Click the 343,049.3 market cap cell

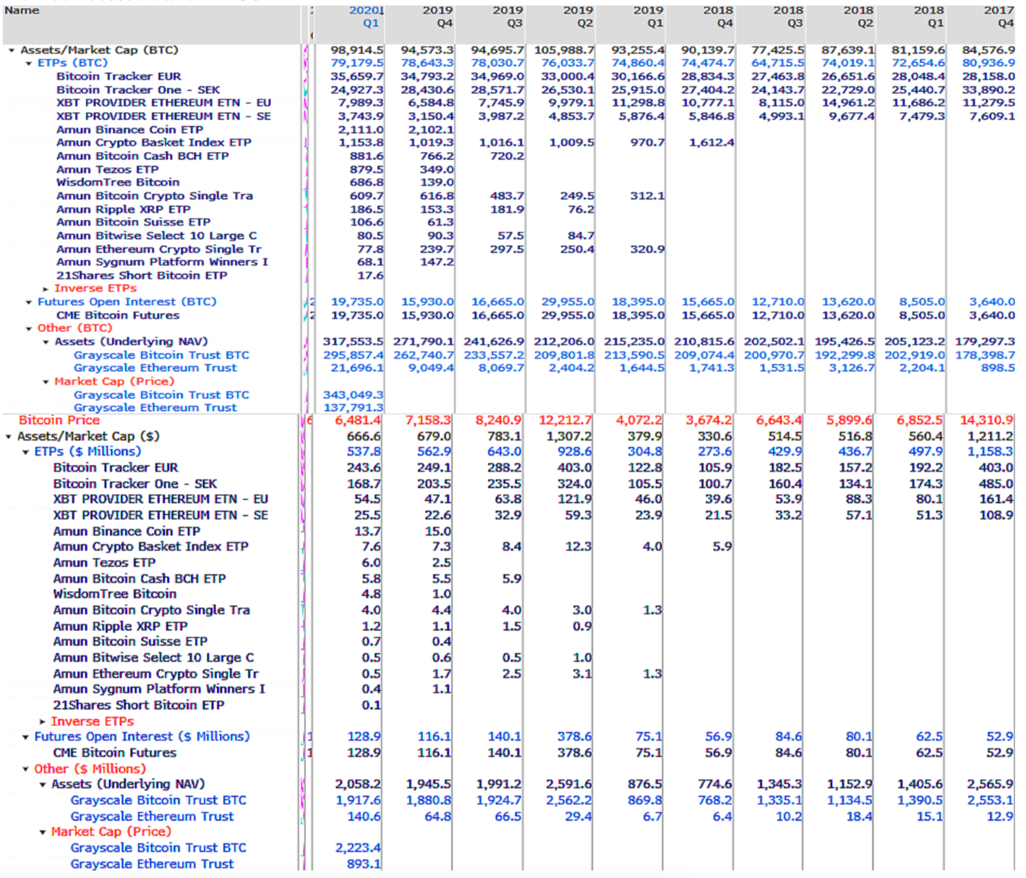(x=354, y=395)
